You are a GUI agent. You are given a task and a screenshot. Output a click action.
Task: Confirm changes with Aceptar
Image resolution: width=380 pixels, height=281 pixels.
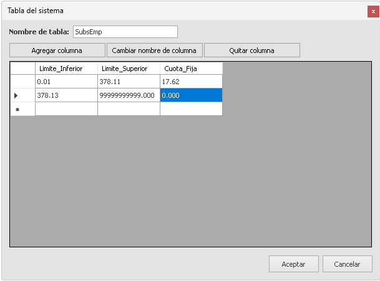pyautogui.click(x=293, y=264)
